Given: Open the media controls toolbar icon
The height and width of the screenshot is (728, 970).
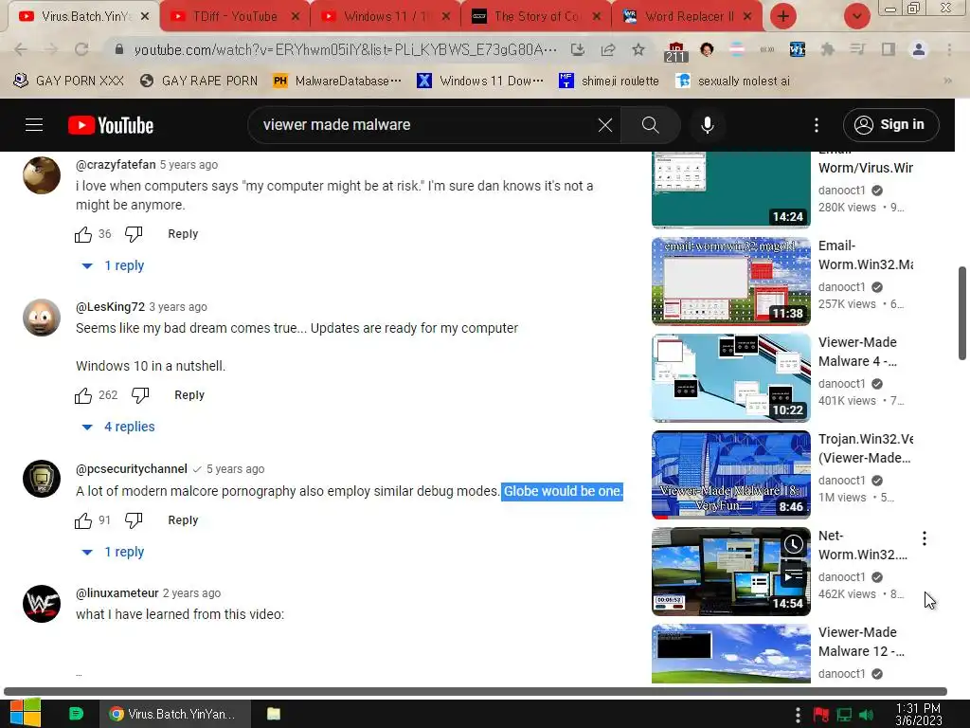Looking at the screenshot, I should pyautogui.click(x=857, y=49).
